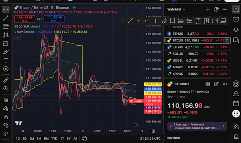The height and width of the screenshot is (143, 241).
Task: Open watchlist advanced view pie icon
Action: pyautogui.click(x=216, y=9)
